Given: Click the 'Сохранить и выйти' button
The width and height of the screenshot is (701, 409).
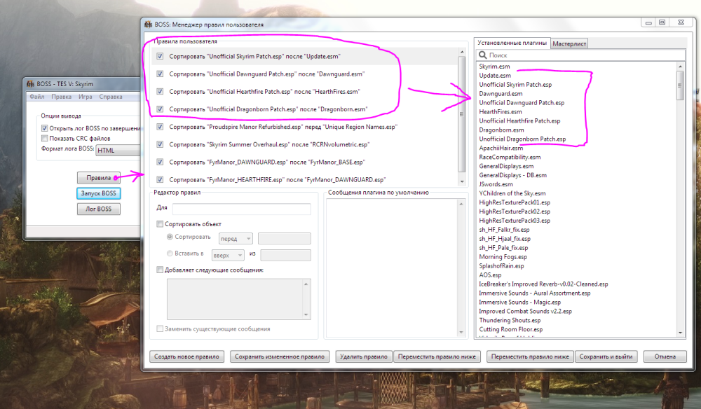Looking at the screenshot, I should [x=606, y=356].
